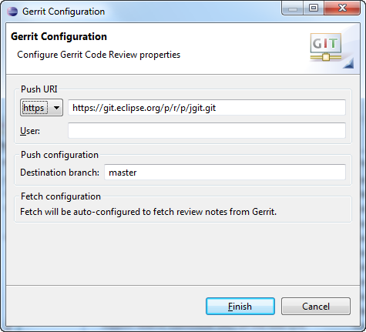Select the Push configuration group title
This screenshot has width=366, height=332.
pyautogui.click(x=59, y=155)
